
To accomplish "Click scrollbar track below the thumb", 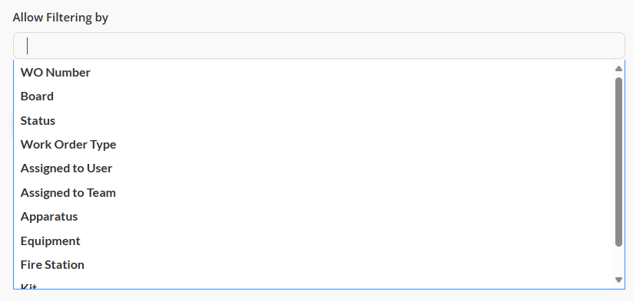I will (618, 260).
